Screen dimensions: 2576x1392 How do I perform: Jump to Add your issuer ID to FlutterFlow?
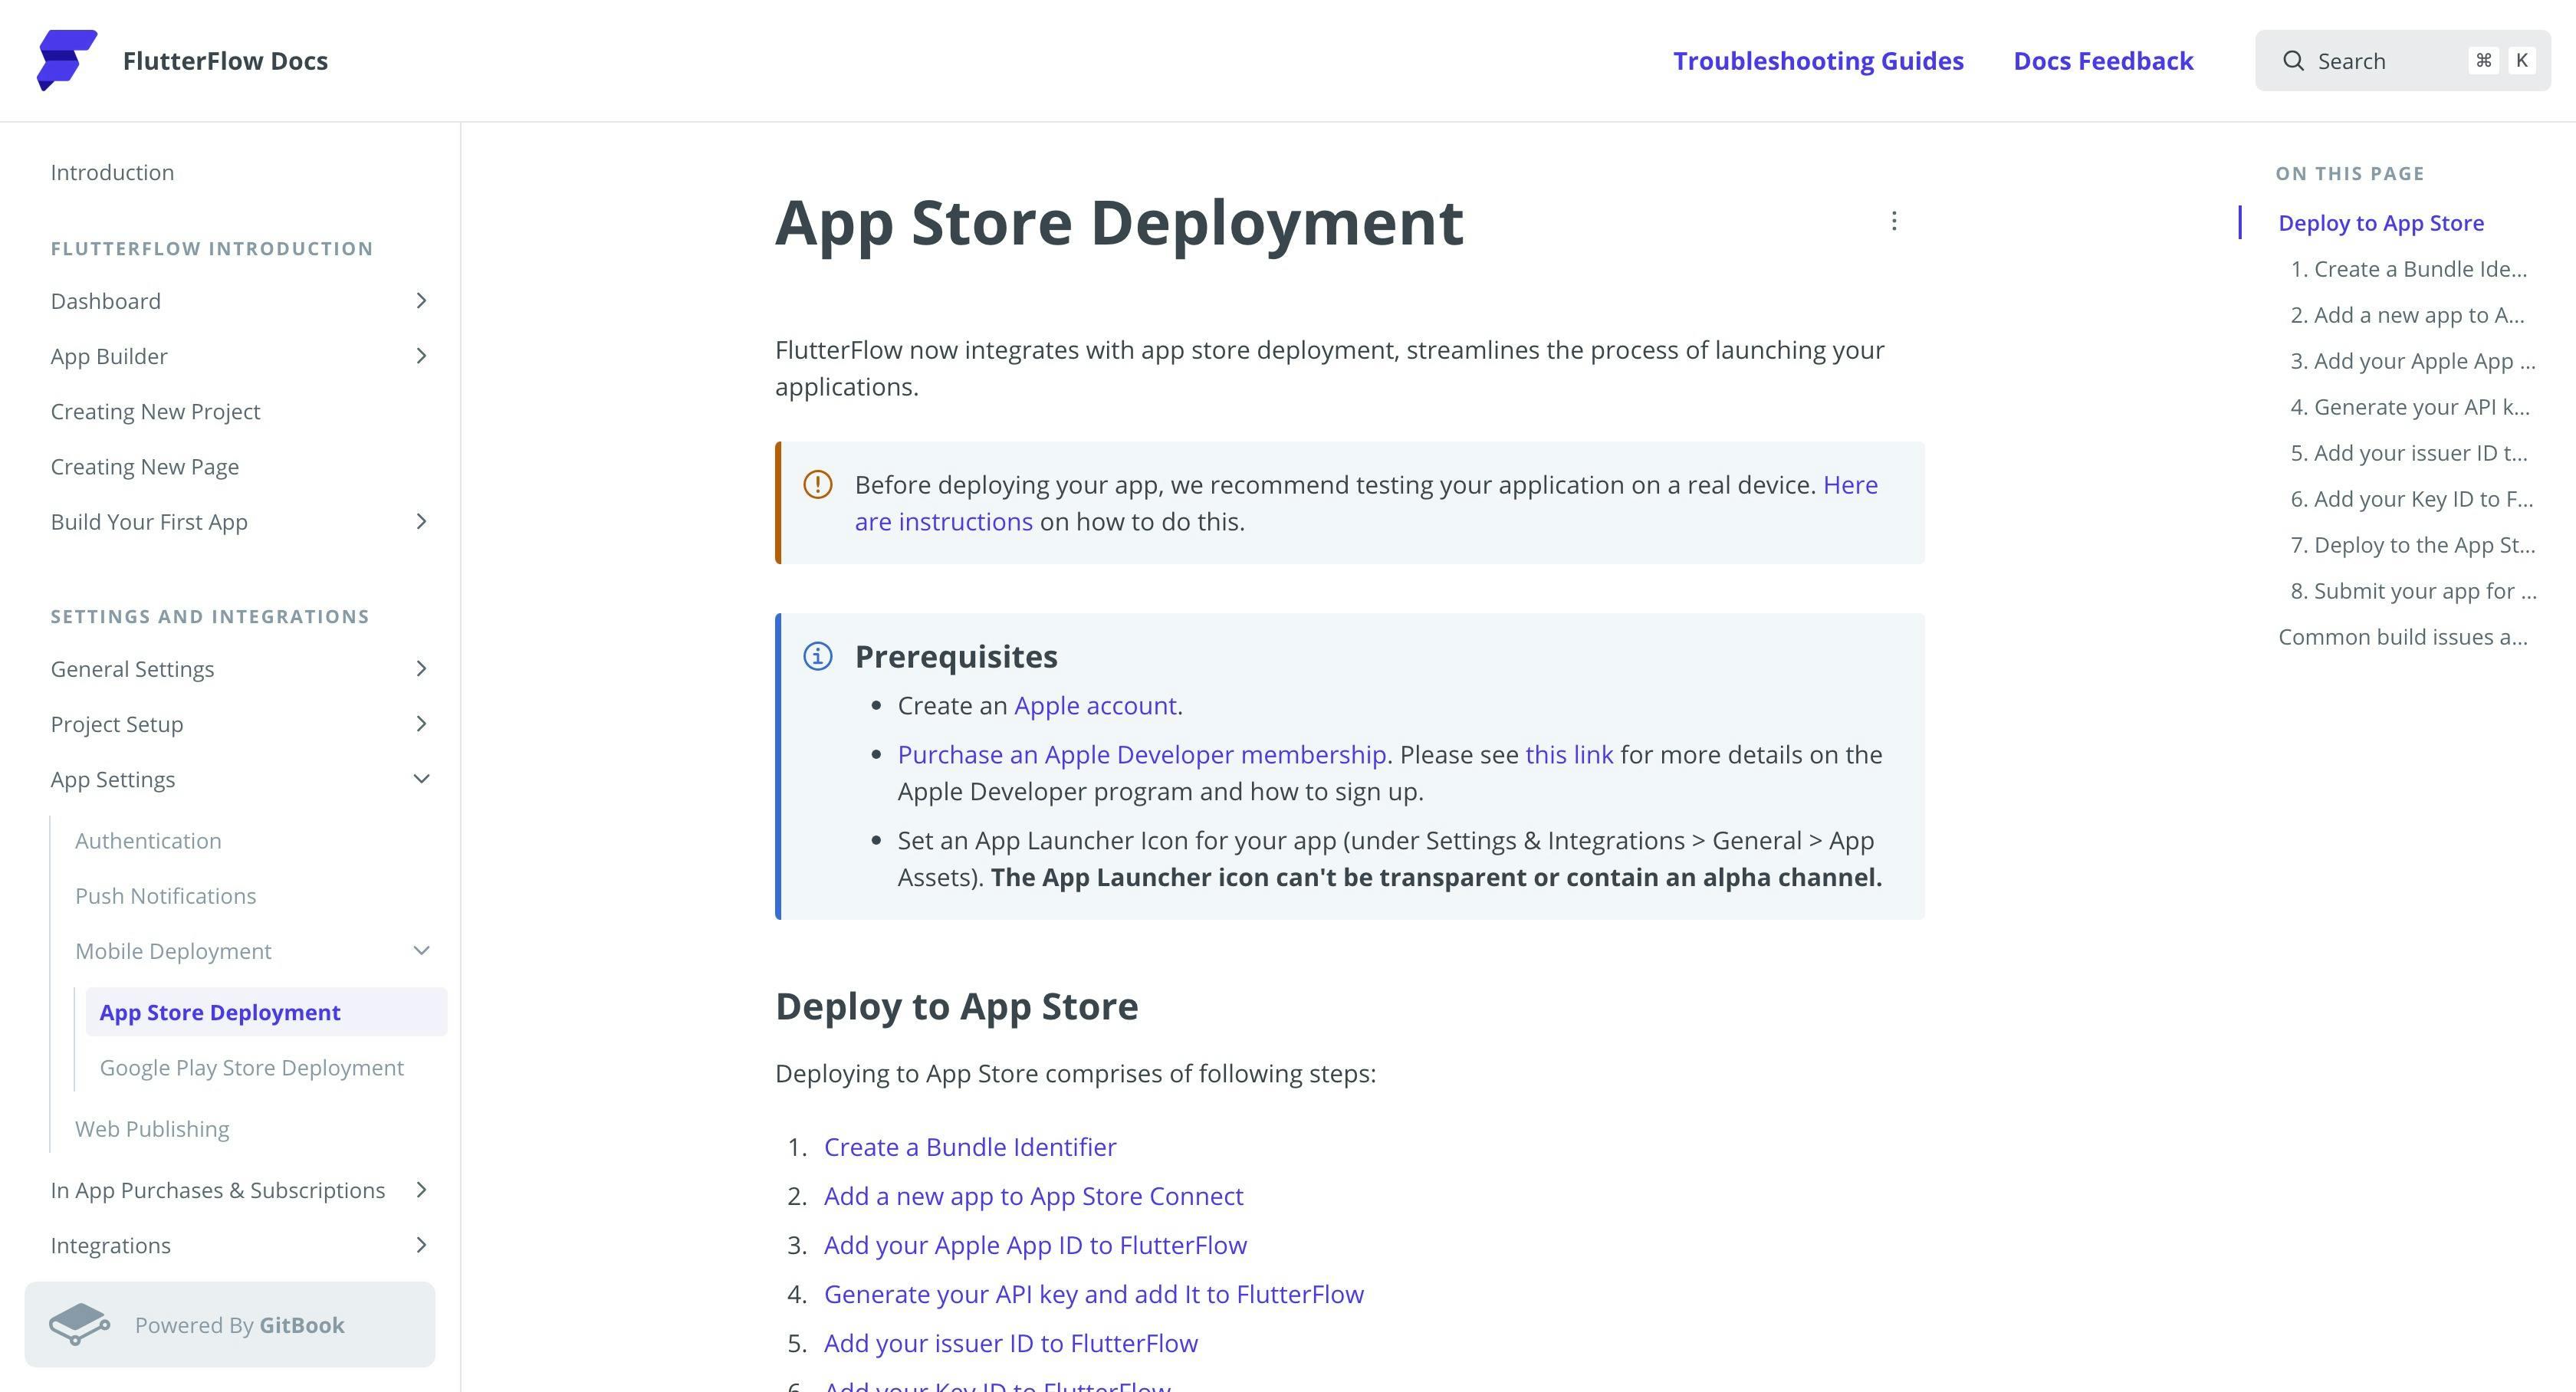pos(1010,1343)
